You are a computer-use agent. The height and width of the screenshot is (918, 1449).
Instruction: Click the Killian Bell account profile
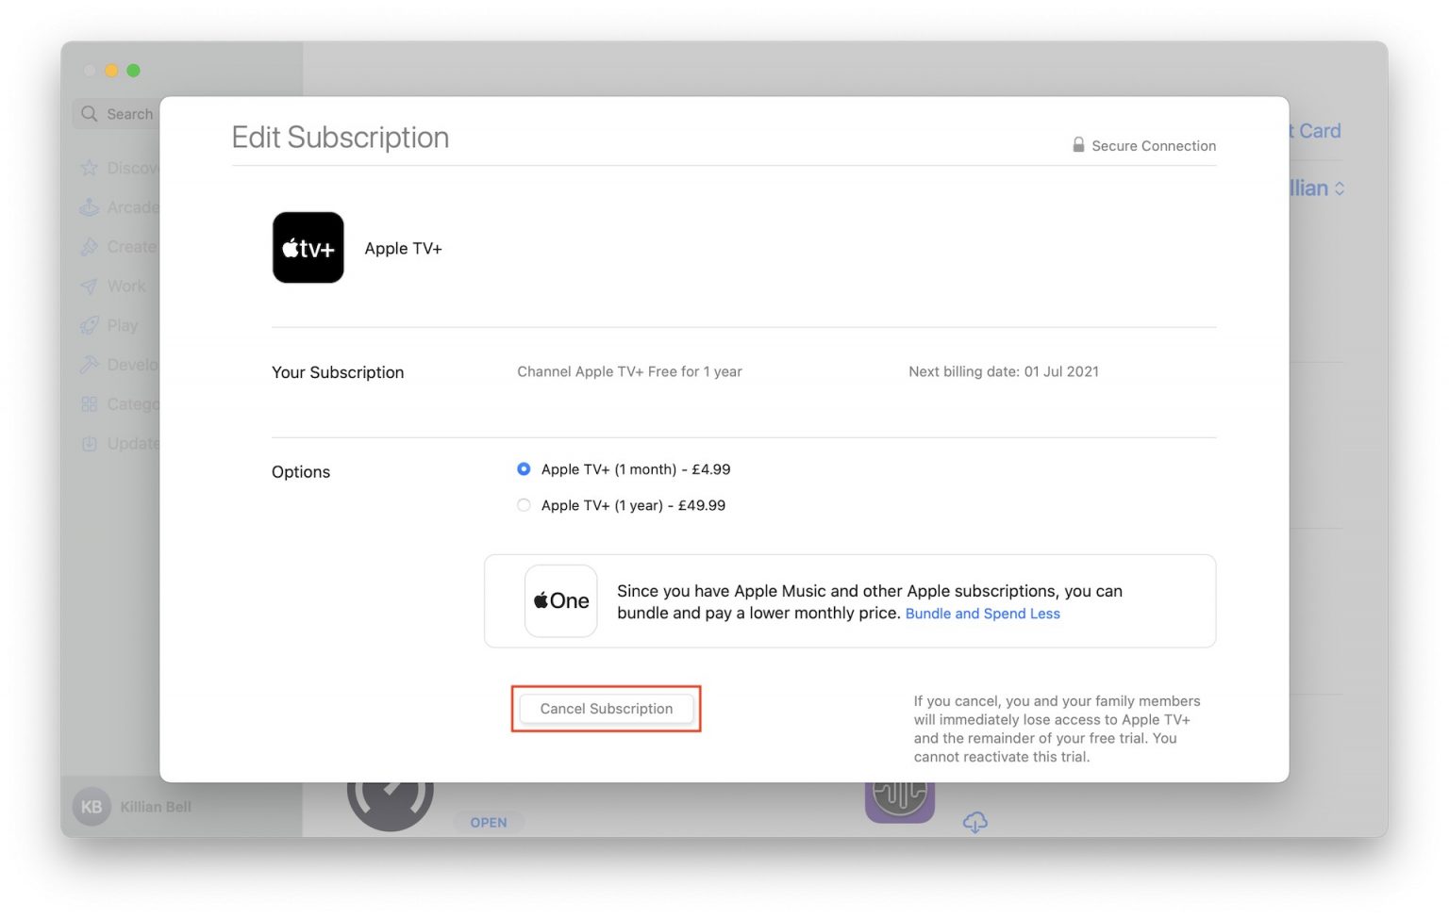tap(134, 807)
